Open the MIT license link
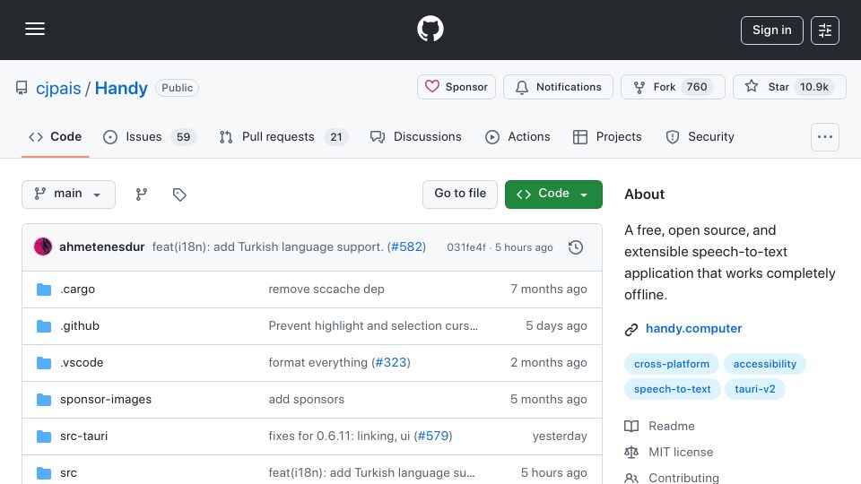Image resolution: width=861 pixels, height=484 pixels. [669, 452]
